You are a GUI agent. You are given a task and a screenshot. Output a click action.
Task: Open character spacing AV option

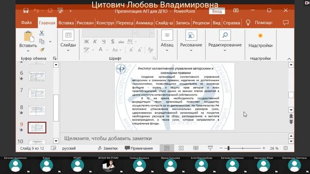pyautogui.click(x=130, y=42)
